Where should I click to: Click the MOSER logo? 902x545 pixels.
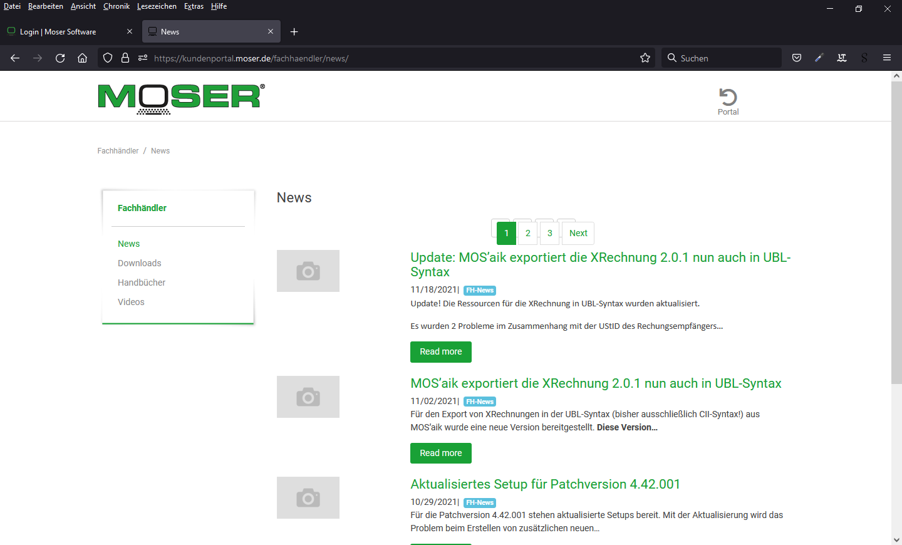[182, 99]
